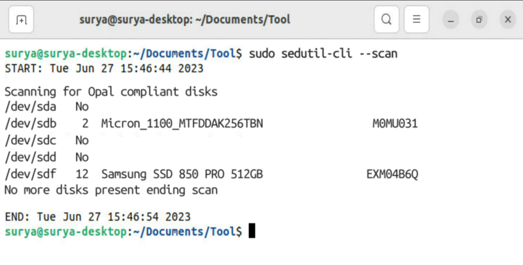Viewport: 523px width, 265px height.
Task: Click the terminal search magnifier icon
Action: 386,20
